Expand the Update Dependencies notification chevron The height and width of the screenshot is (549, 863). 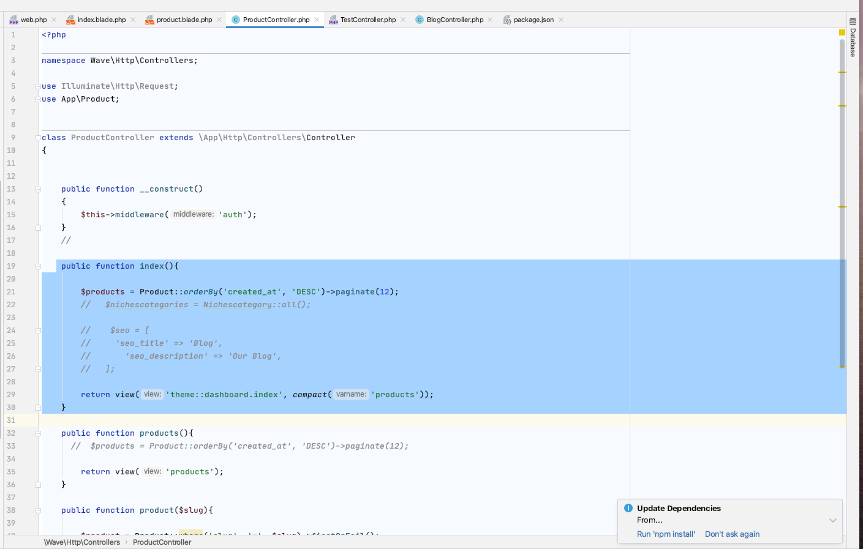pos(833,520)
